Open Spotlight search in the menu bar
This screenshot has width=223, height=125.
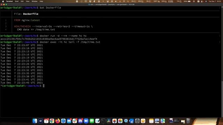128,1
